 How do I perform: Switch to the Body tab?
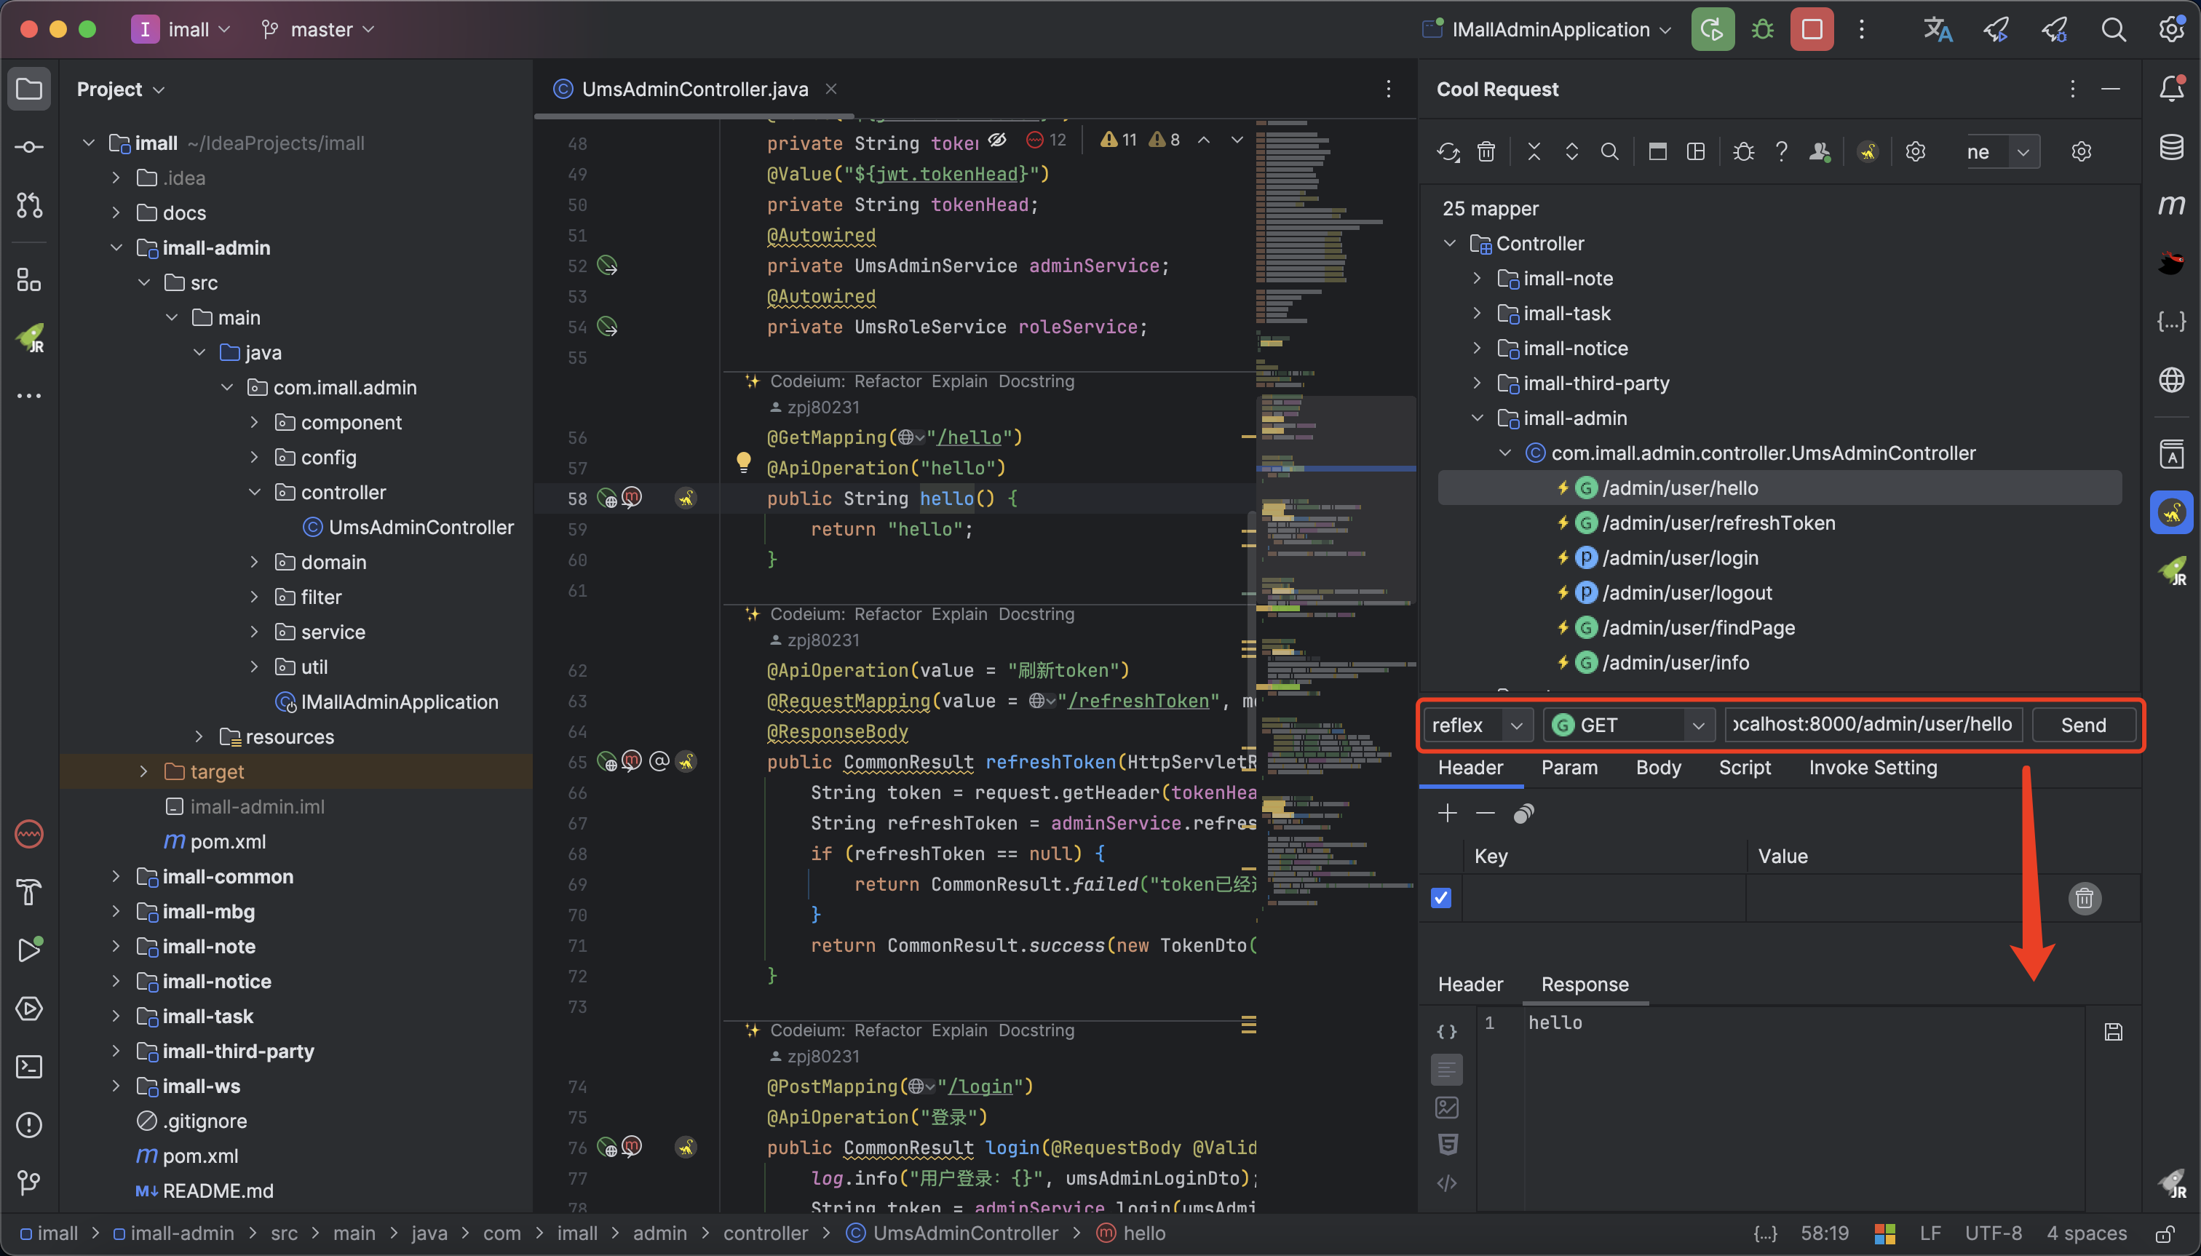[x=1657, y=767]
